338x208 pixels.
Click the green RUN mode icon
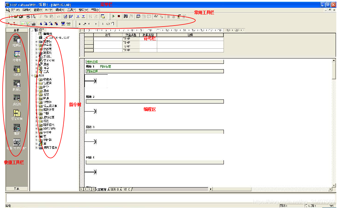point(113,16)
